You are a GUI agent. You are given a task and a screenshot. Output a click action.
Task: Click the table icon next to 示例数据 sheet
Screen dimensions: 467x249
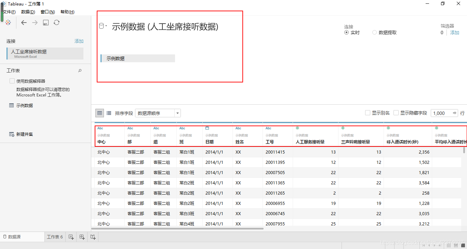(12, 105)
